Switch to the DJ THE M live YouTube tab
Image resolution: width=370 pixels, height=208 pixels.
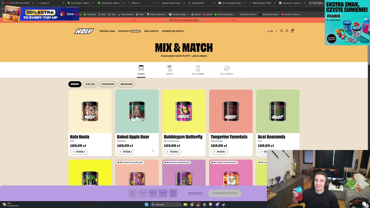[x=20, y=3]
